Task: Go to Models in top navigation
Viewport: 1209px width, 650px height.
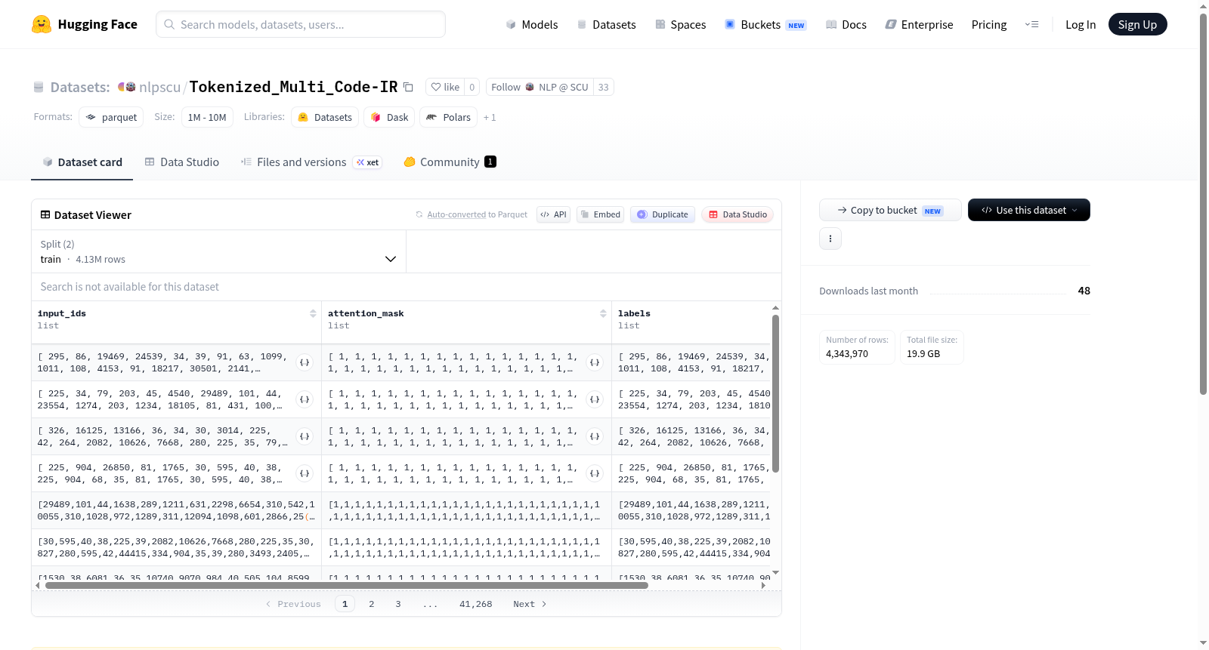Action: (532, 24)
